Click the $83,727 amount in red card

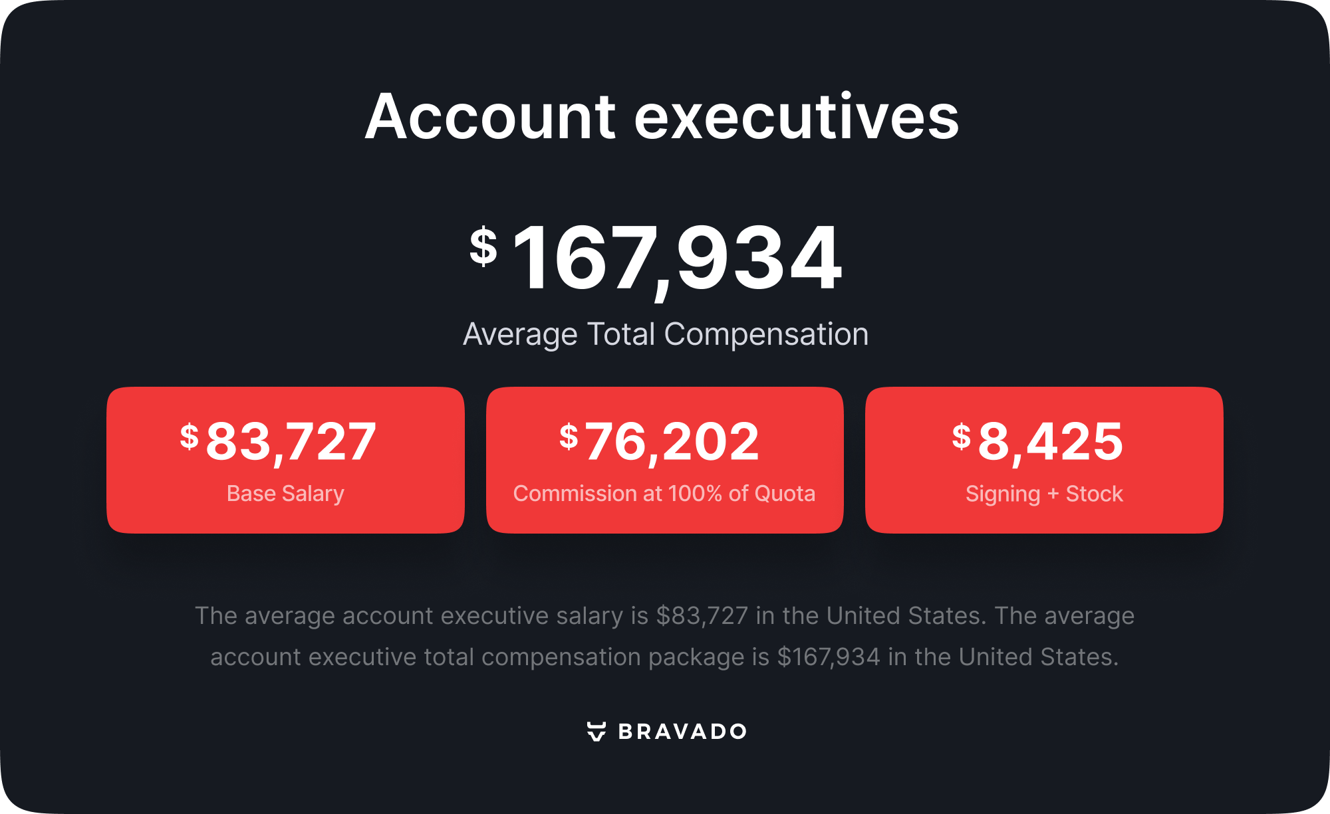pos(291,442)
